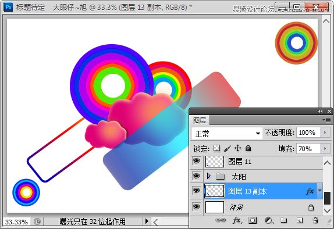
Task: Click the 填充 70% input field
Action: tap(308, 149)
